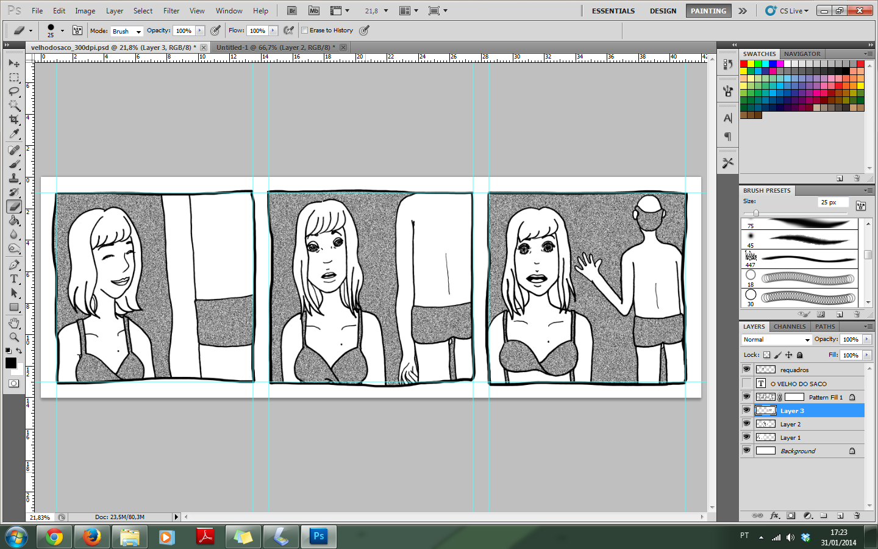This screenshot has height=549, width=878.
Task: Switch to Design workspace
Action: 663,11
